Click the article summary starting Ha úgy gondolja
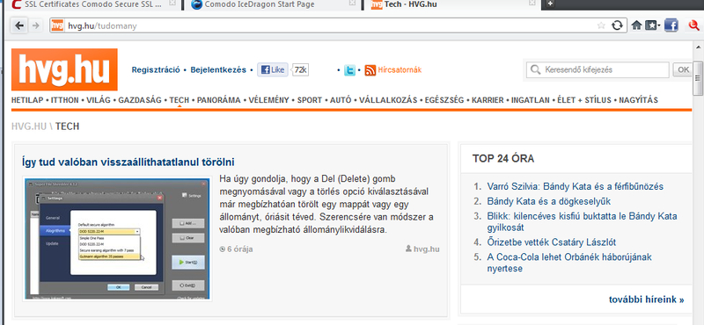Screen dimensions: 704x325 point(326,205)
